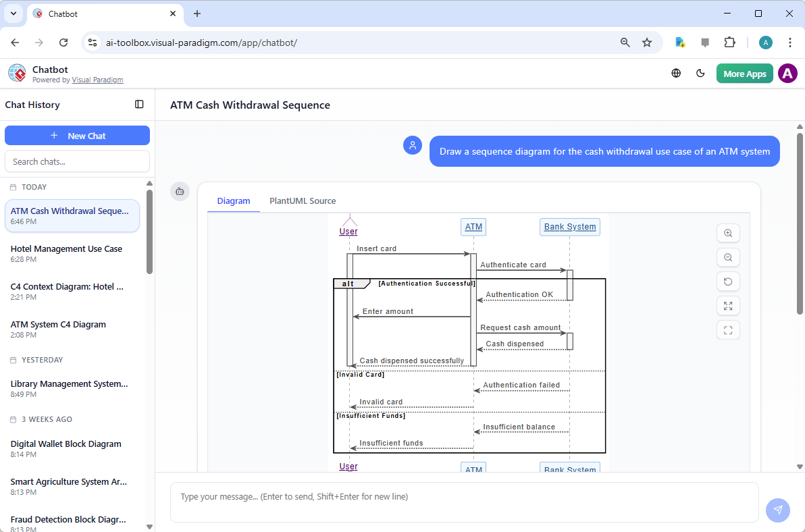Bookmark the page with the star icon
This screenshot has width=805, height=532.
[647, 42]
